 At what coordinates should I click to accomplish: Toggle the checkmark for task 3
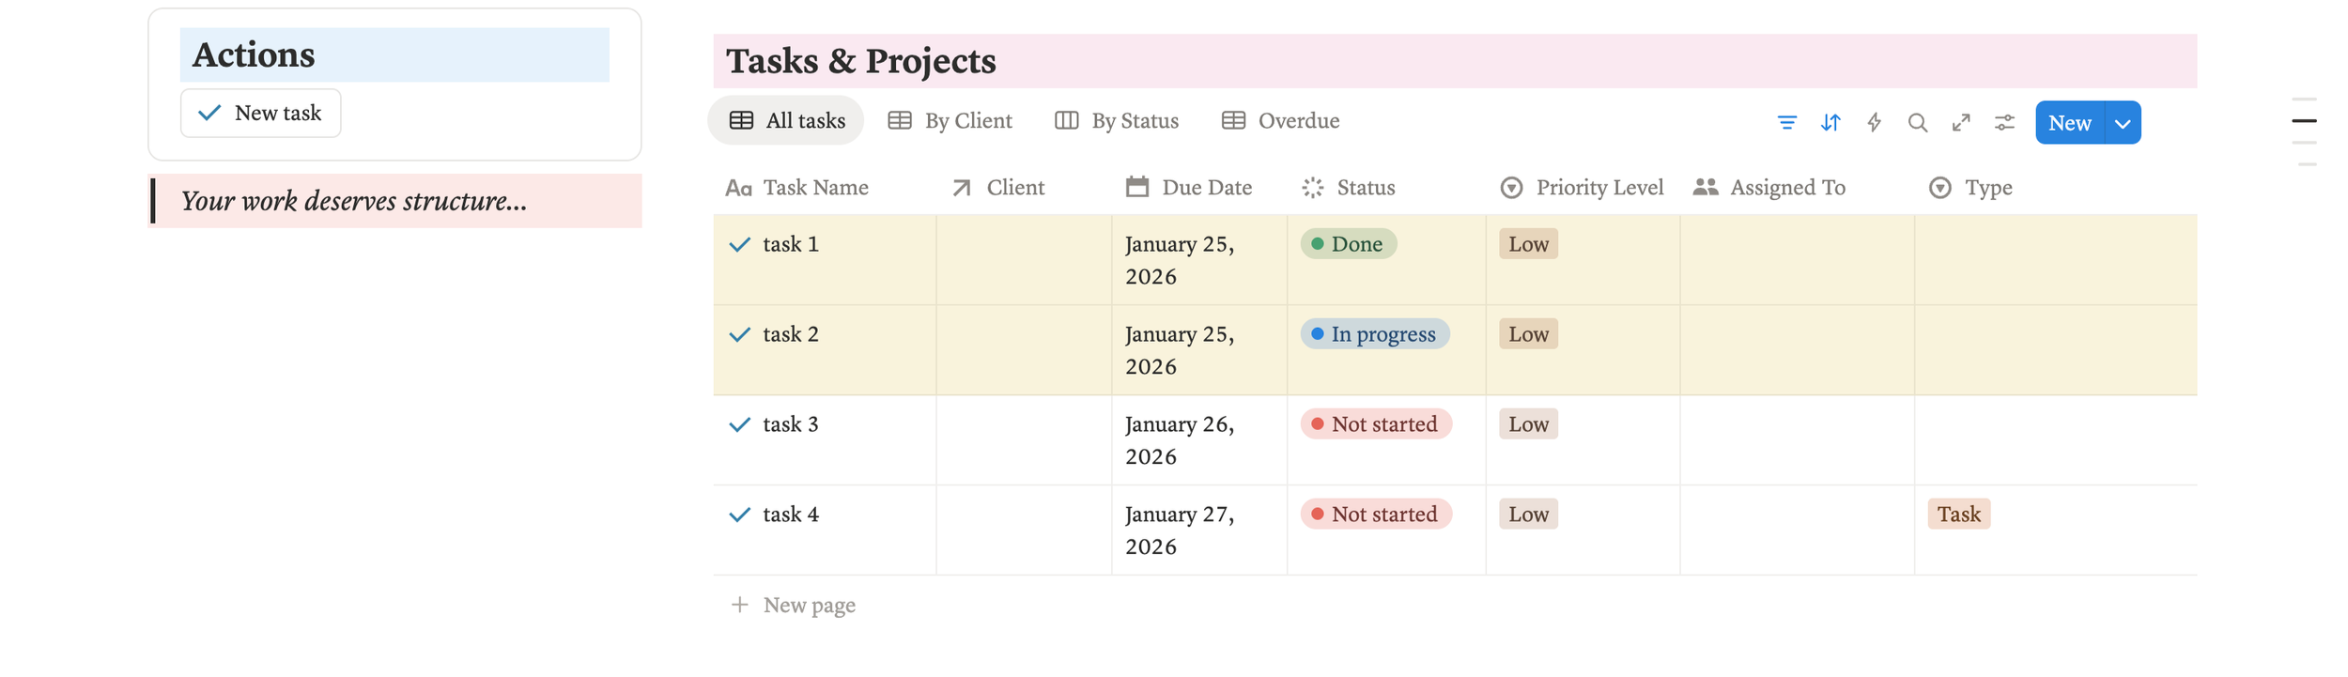740,424
